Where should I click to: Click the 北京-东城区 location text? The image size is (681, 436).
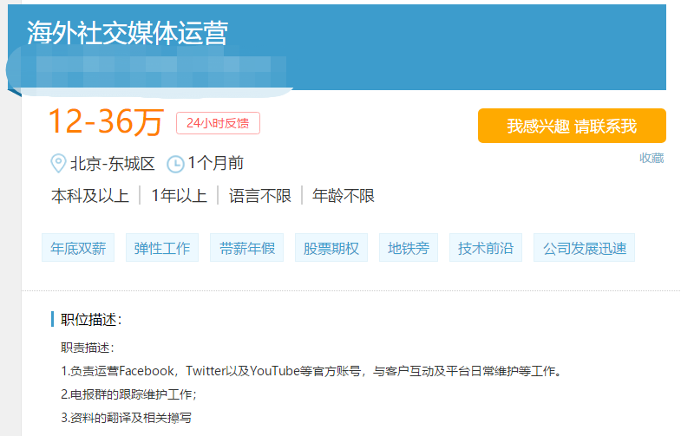113,163
